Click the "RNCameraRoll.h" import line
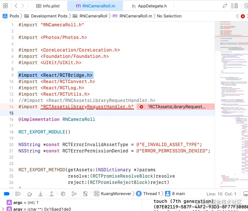 [x=51, y=25]
